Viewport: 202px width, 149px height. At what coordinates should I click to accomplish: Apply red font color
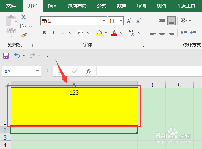coord(114,33)
